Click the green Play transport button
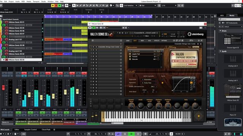 pos(131,134)
